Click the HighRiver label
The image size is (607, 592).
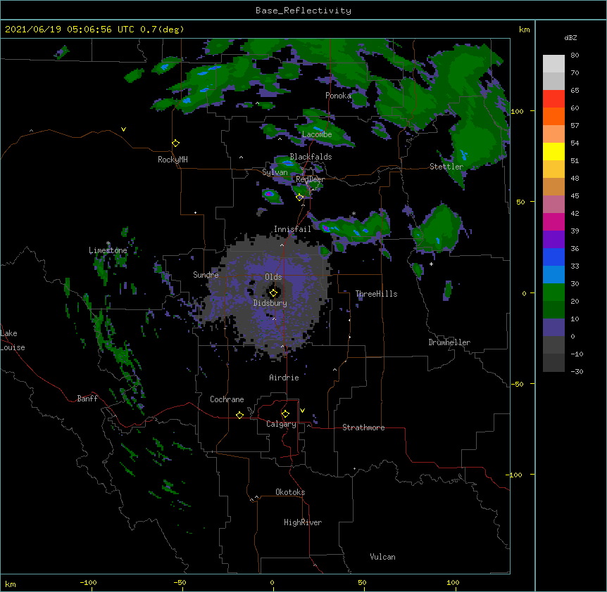click(x=303, y=522)
